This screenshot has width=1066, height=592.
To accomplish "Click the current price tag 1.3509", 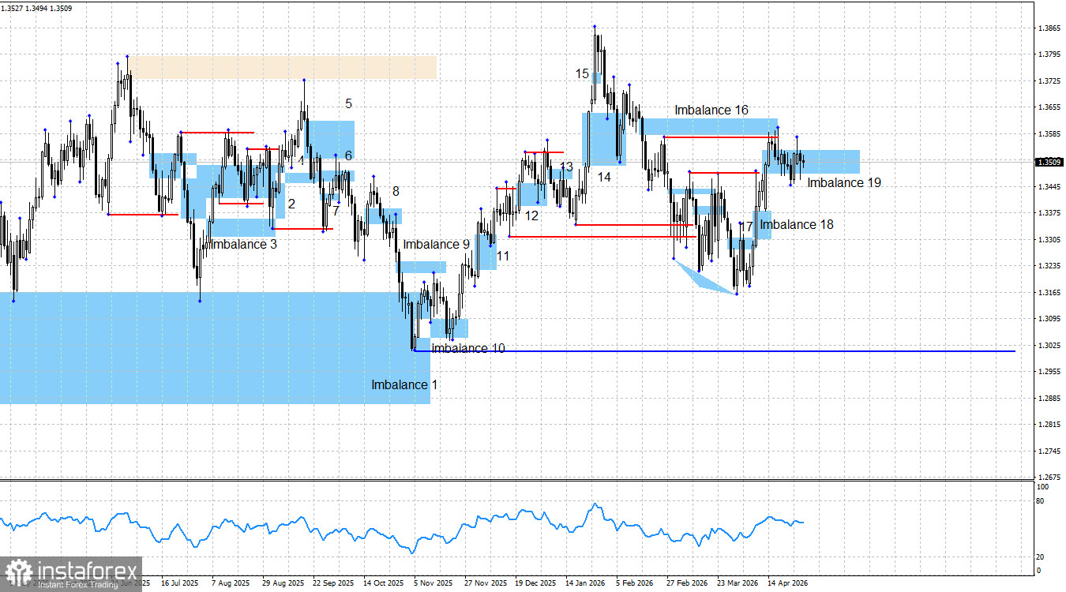I will pyautogui.click(x=1049, y=163).
